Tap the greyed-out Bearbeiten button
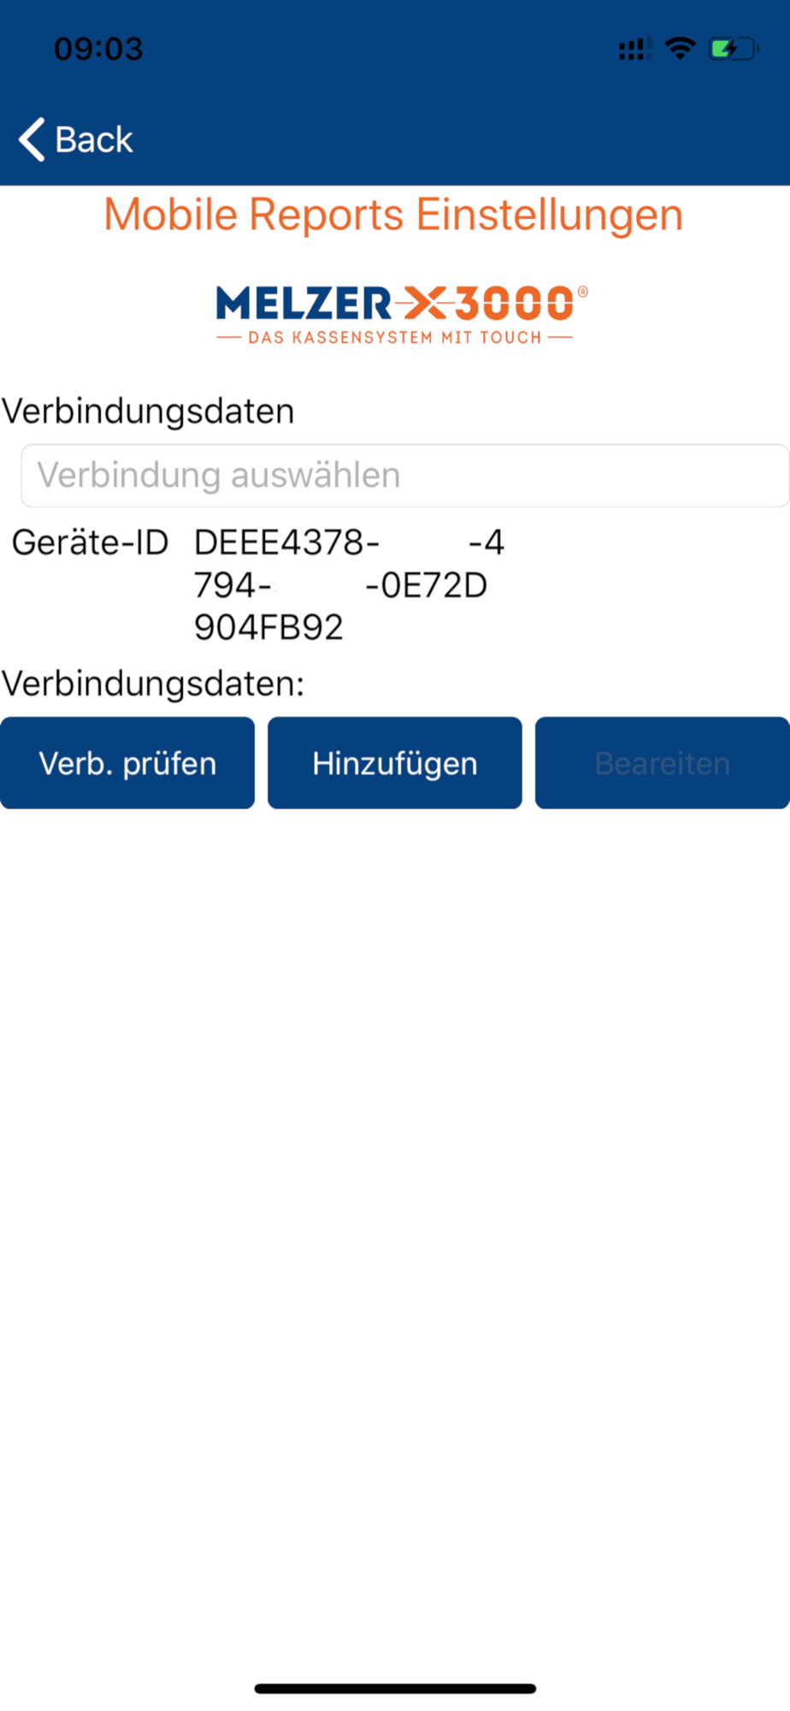 click(x=663, y=763)
